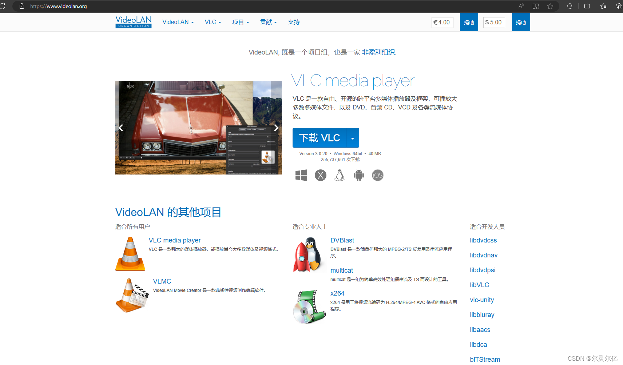Click the '适合所有用户' section label
This screenshot has width=623, height=365.
(132, 227)
